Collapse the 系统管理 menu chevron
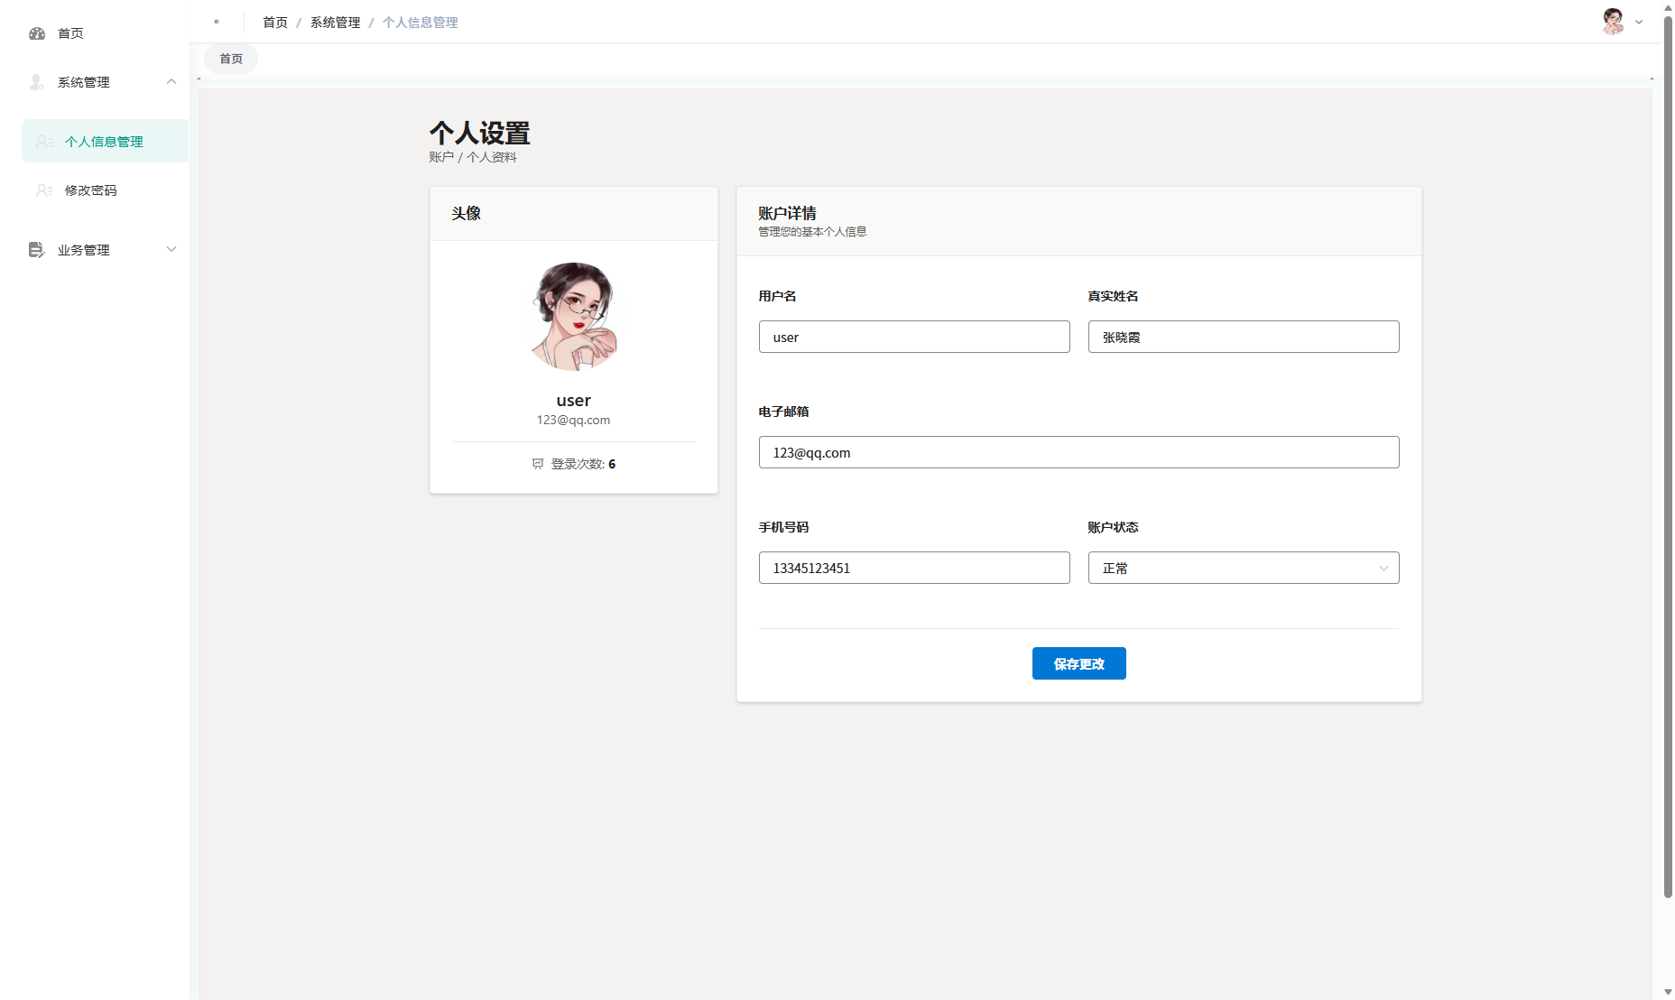 (171, 82)
